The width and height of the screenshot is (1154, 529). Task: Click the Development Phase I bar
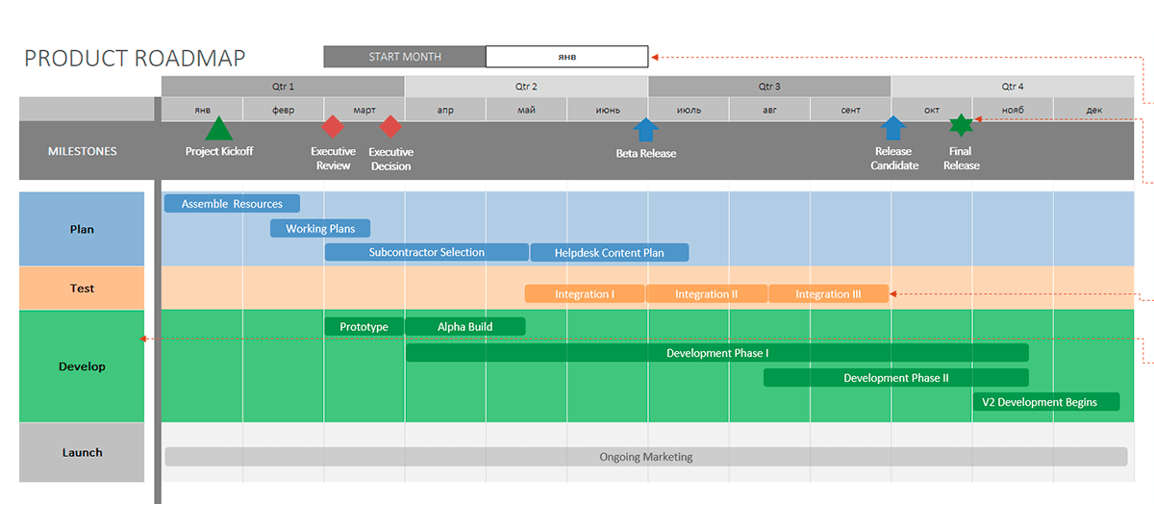click(x=716, y=353)
